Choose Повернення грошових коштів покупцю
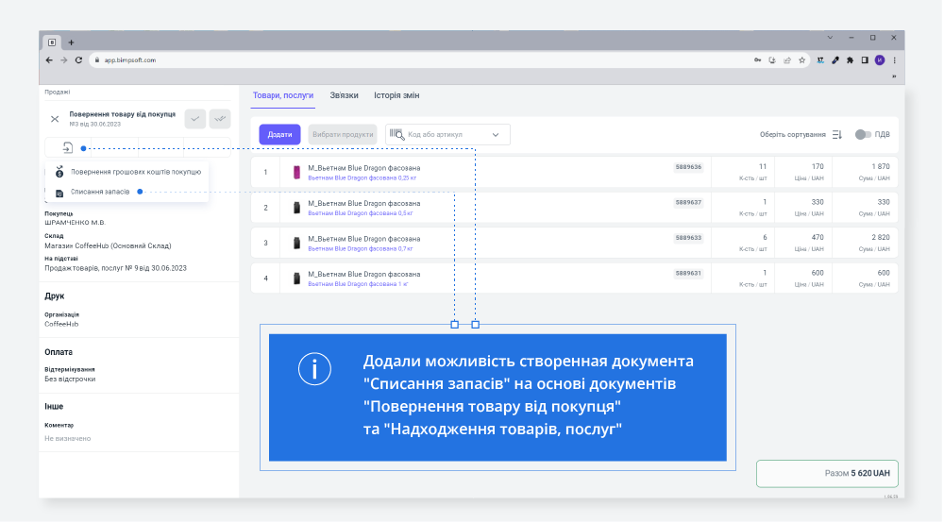Screen dimensions: 944x523 coord(135,172)
